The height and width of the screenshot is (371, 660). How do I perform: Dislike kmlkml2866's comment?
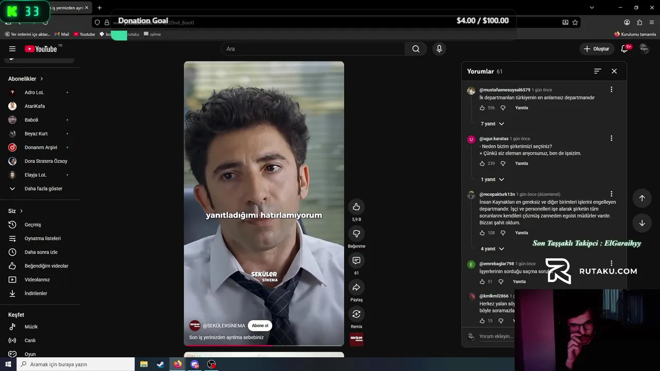click(x=501, y=321)
